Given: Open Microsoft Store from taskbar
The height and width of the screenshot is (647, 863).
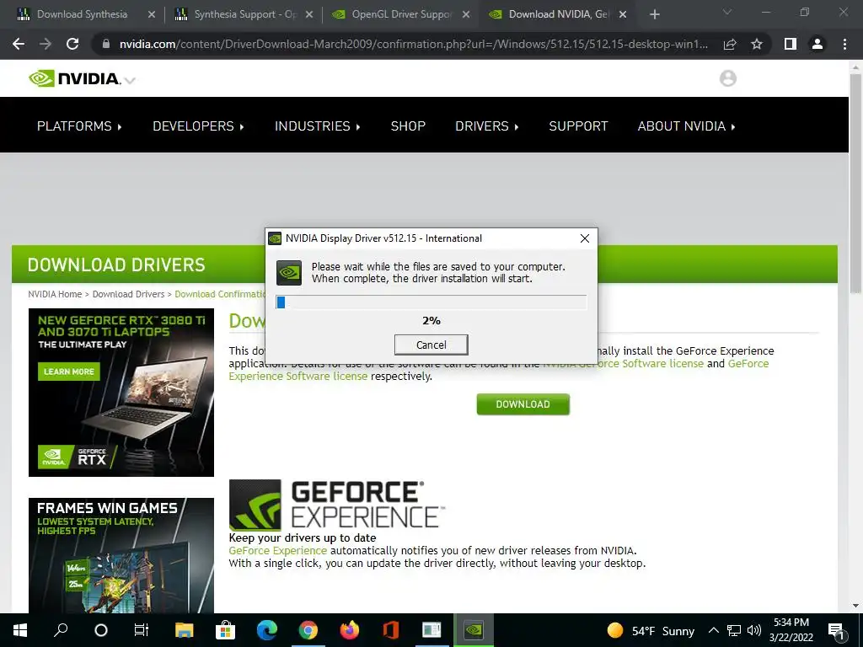Looking at the screenshot, I should [x=225, y=630].
